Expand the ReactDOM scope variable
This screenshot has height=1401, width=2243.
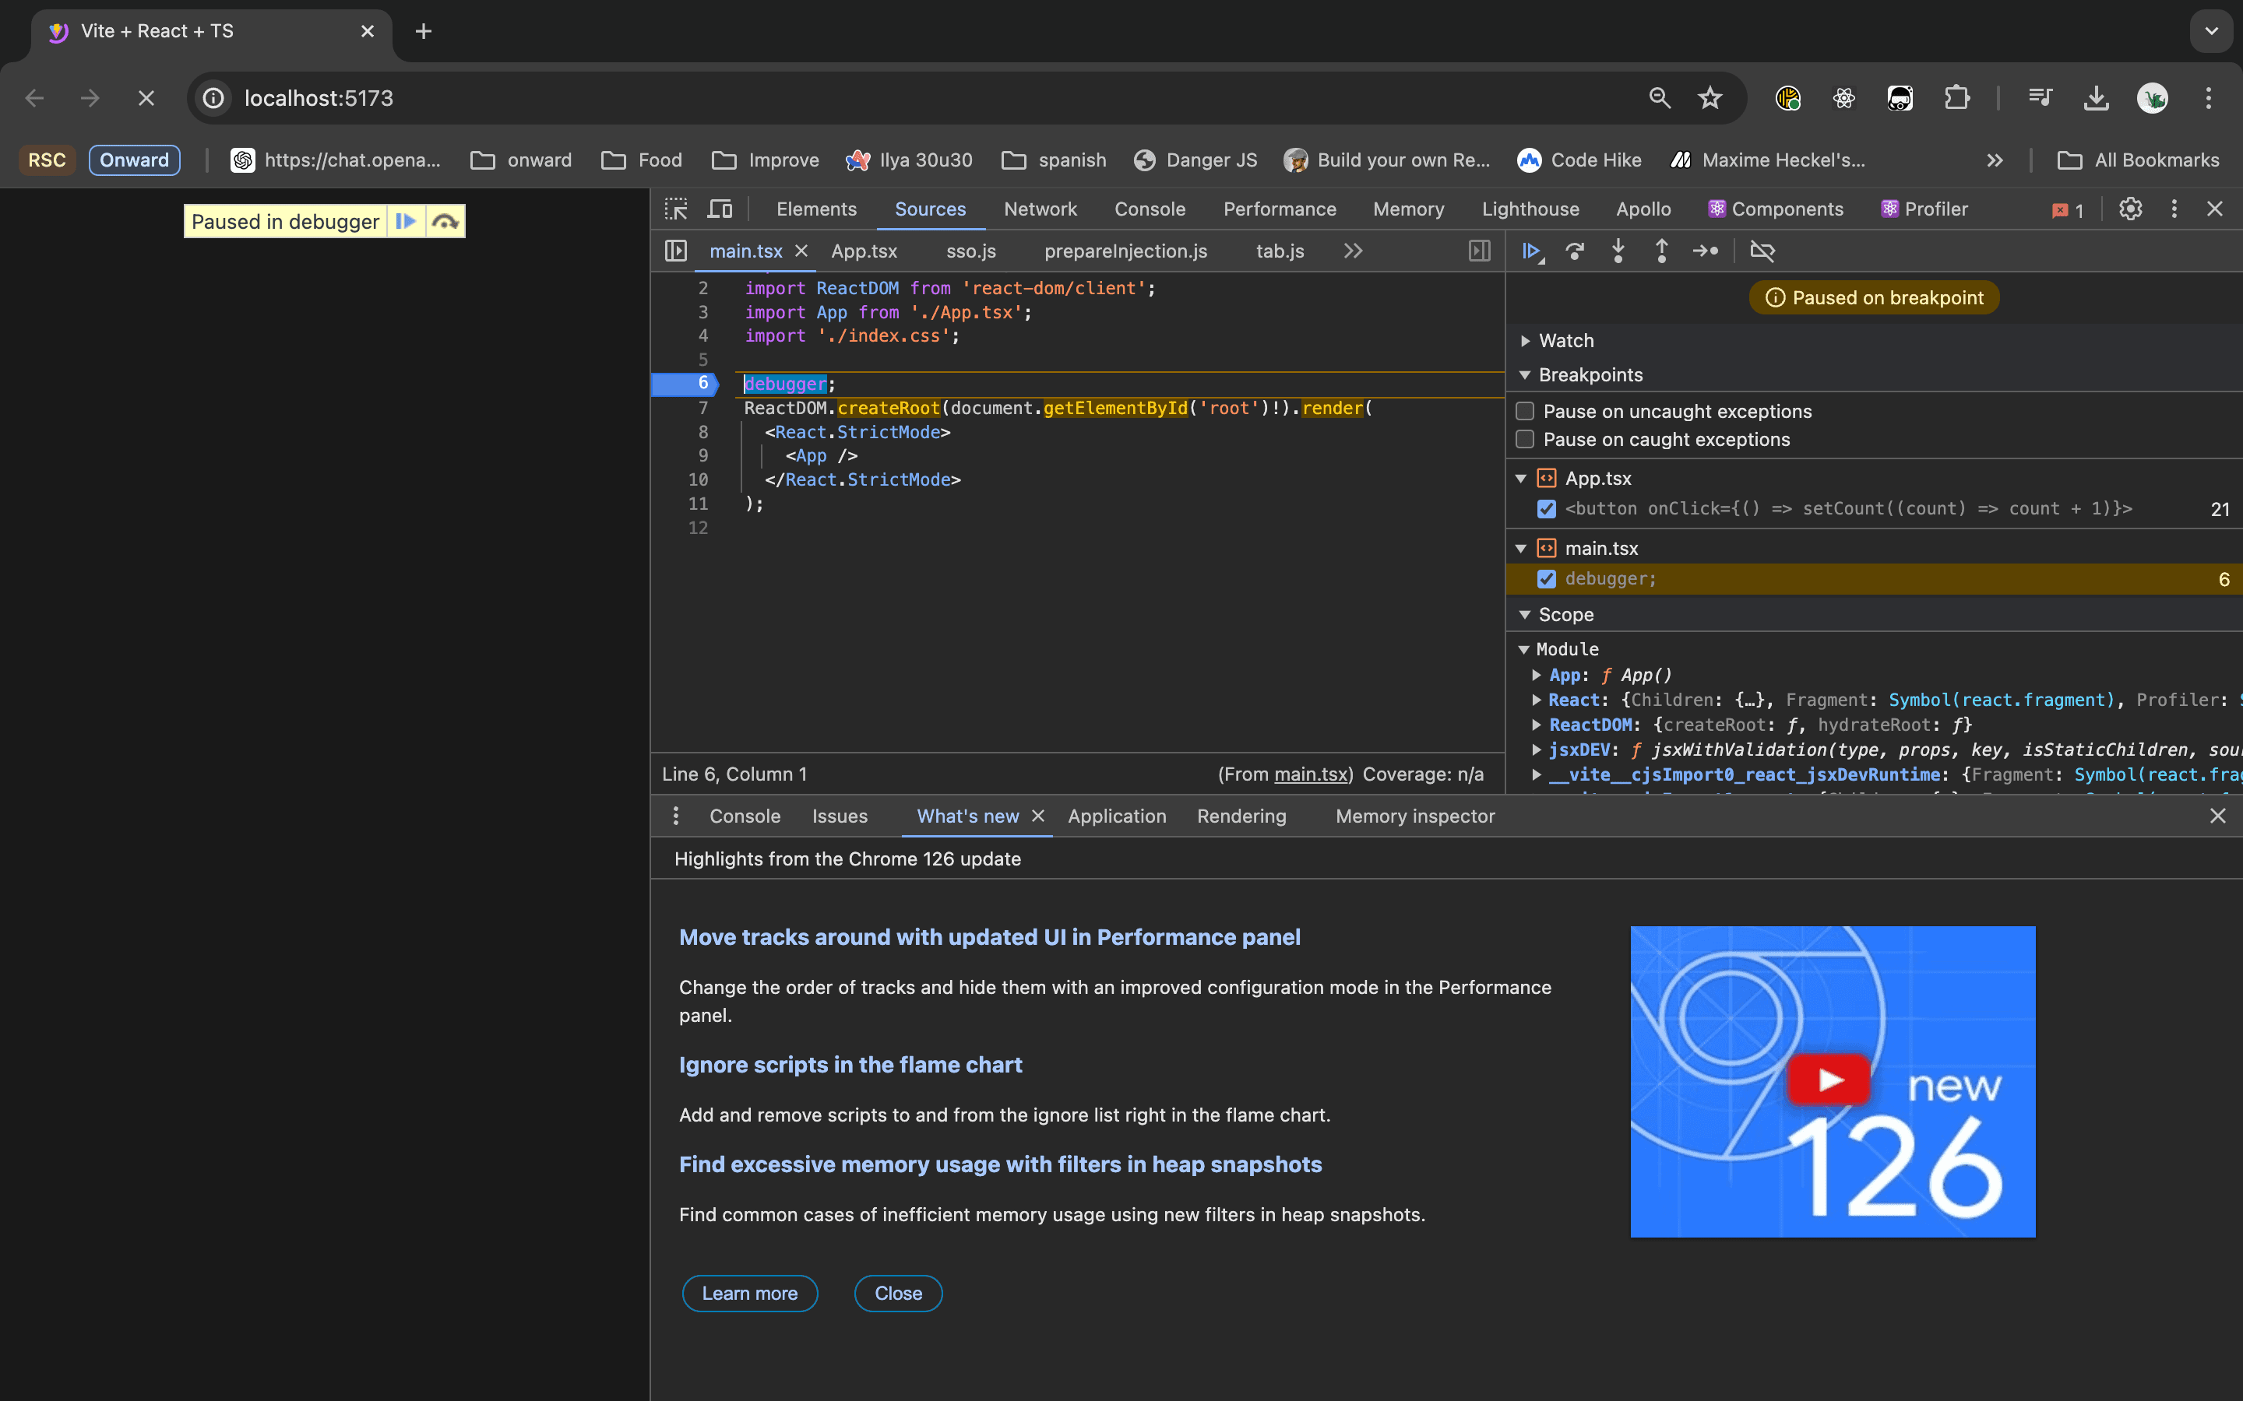click(x=1537, y=725)
